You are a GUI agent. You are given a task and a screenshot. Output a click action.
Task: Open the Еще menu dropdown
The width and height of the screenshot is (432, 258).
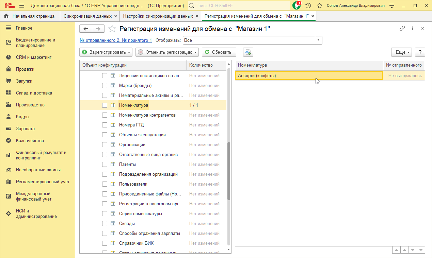[x=401, y=52]
